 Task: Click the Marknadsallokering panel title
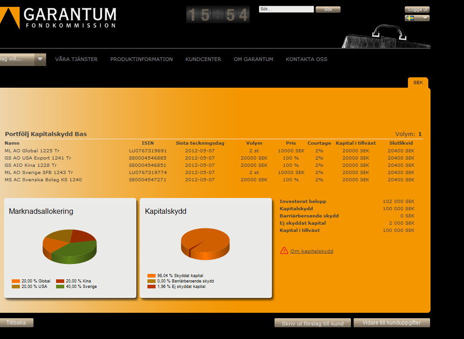(41, 211)
